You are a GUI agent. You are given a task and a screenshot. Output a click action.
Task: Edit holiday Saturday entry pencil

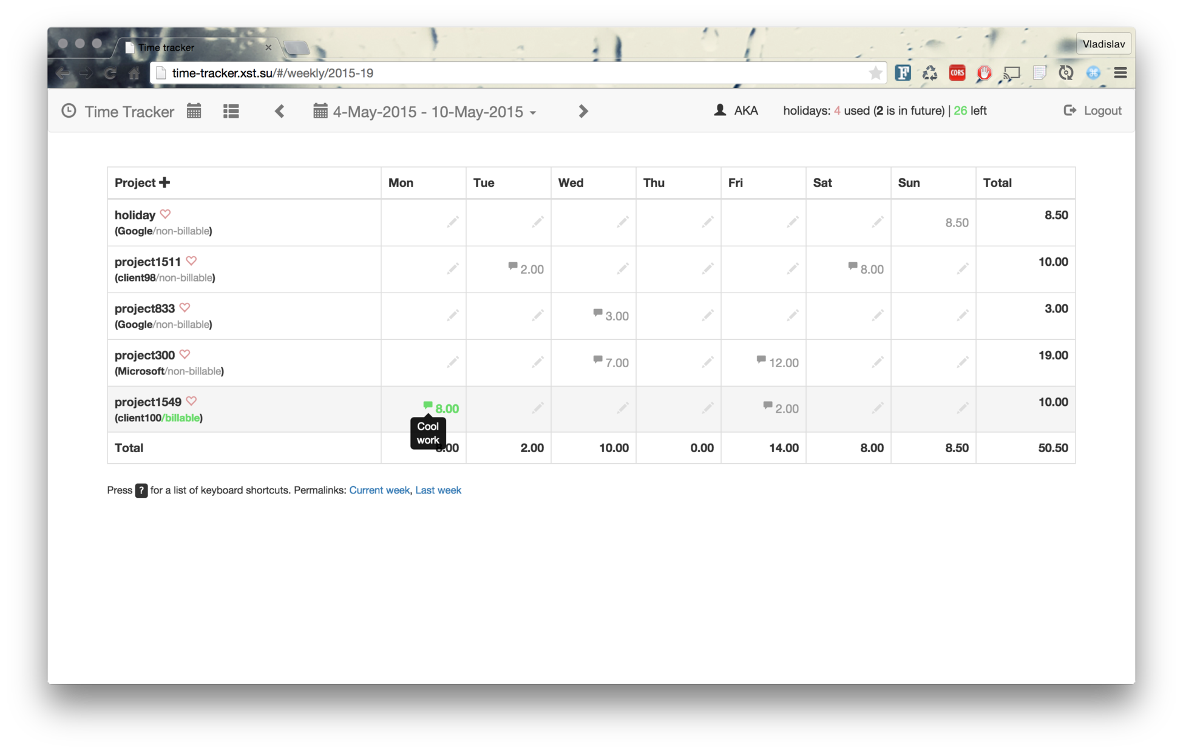(x=878, y=222)
